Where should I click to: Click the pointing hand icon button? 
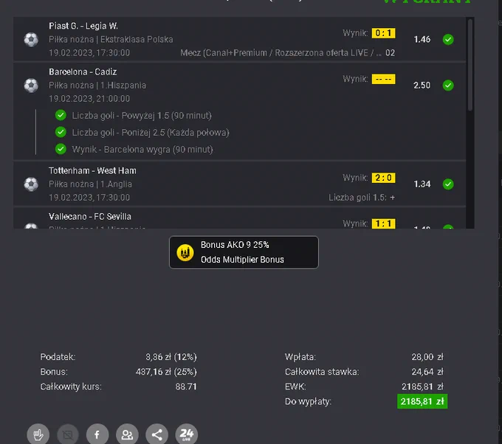coord(38,434)
